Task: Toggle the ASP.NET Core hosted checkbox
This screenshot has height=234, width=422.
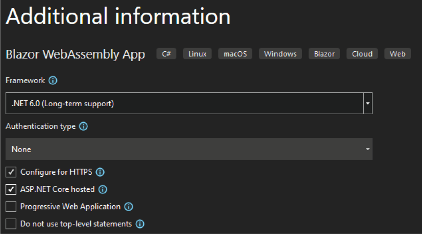Action: click(11, 189)
